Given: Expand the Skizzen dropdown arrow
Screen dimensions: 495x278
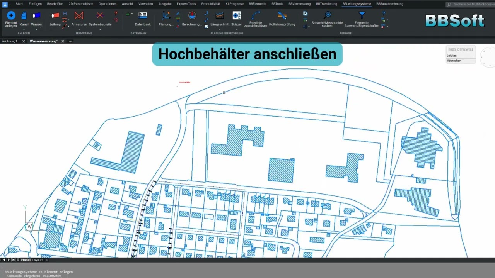Looking at the screenshot, I should (237, 29).
